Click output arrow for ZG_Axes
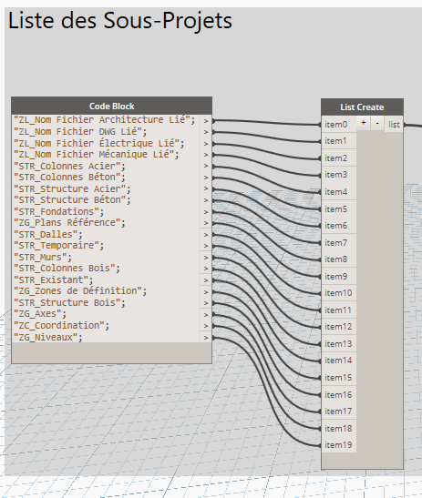The width and height of the screenshot is (422, 498). [206, 315]
